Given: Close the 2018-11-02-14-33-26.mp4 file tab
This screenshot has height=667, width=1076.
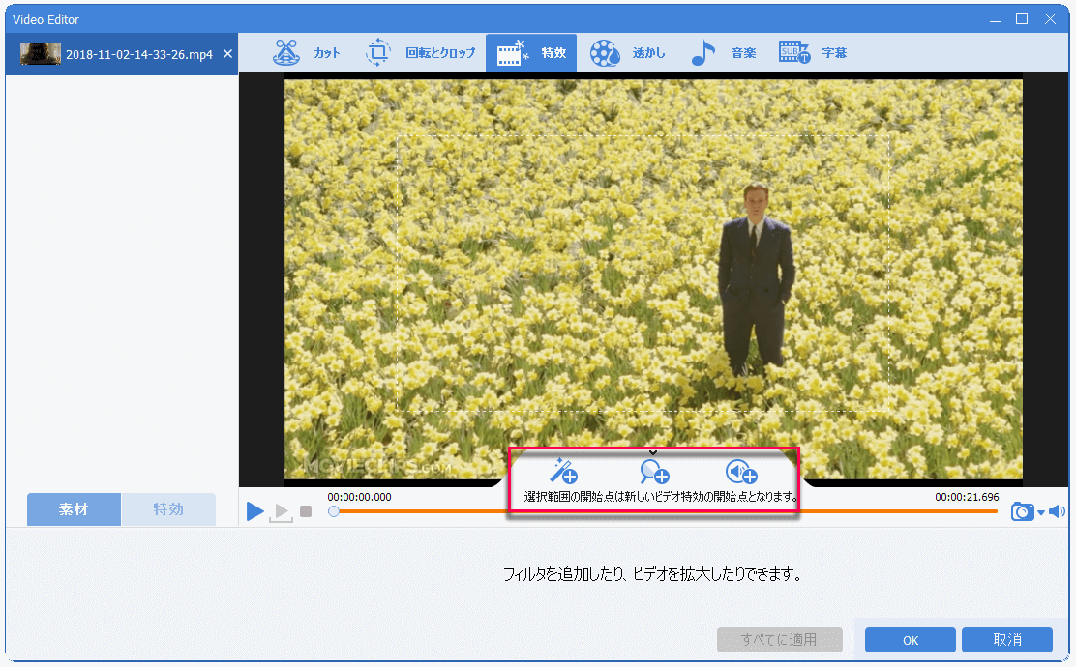Looking at the screenshot, I should point(227,53).
